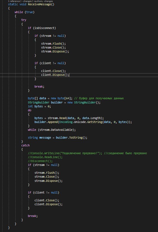The width and height of the screenshot is (158, 232).
Task: Click the "int bytes = 0;" line
Action: (39, 107)
